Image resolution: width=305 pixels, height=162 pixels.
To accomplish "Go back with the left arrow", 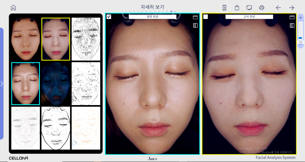I will 278,8.
